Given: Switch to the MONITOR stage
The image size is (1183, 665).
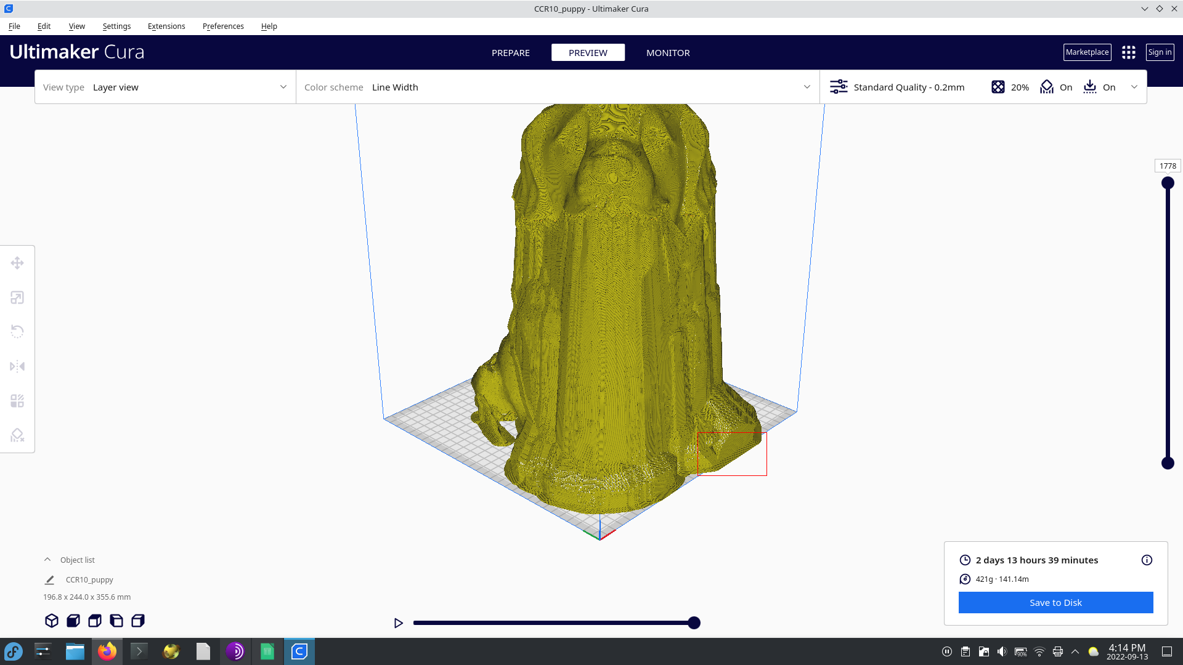Looking at the screenshot, I should click(x=668, y=52).
